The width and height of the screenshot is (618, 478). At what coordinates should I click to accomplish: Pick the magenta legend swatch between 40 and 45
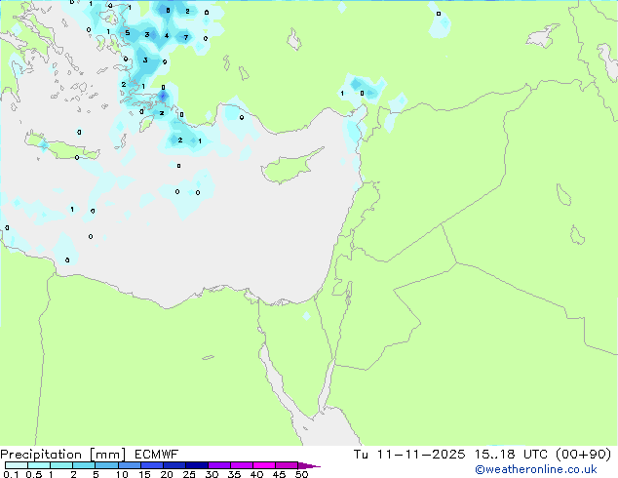[x=264, y=465]
